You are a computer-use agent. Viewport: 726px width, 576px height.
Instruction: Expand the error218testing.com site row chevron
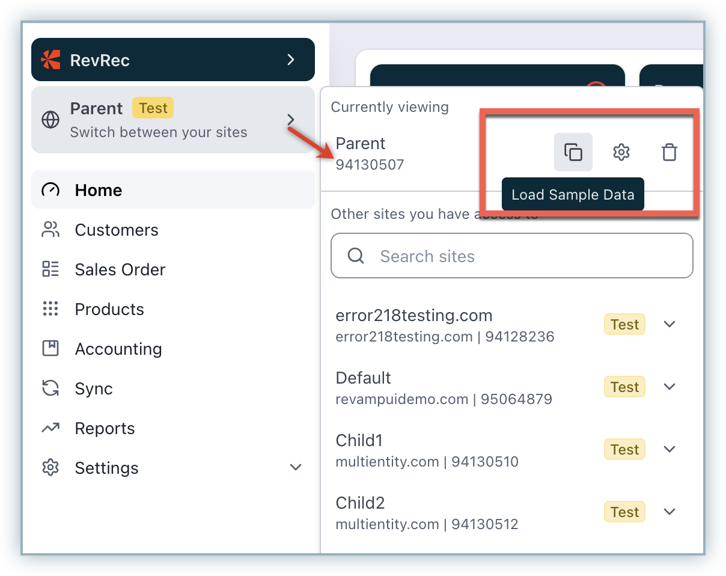click(x=670, y=324)
